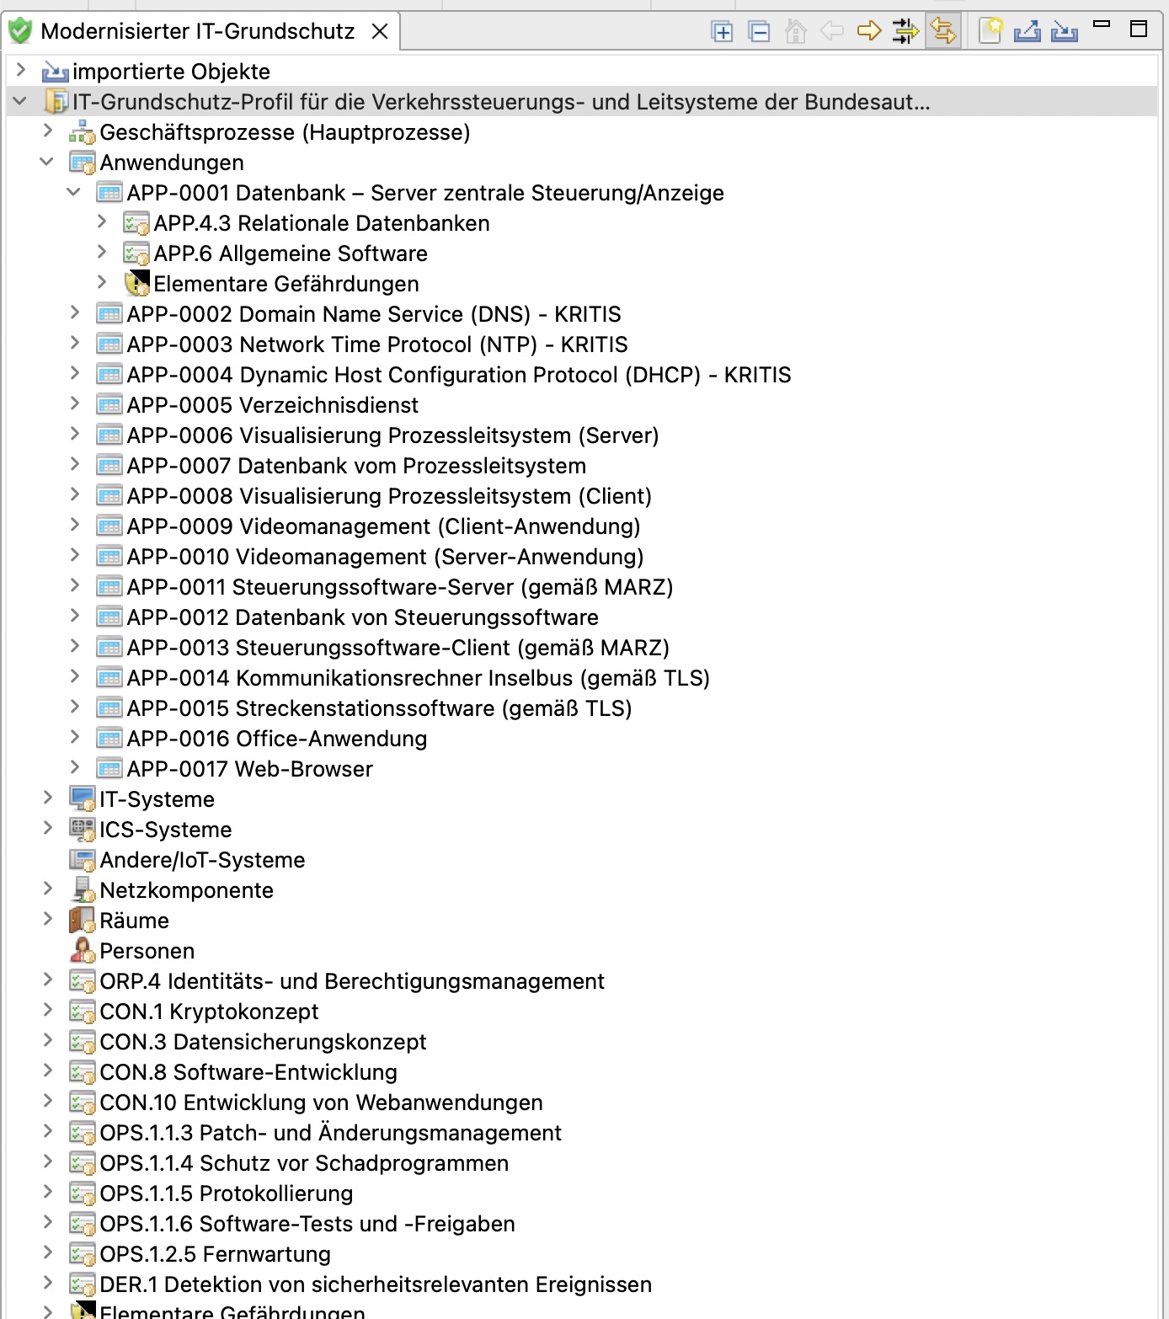
Task: Click the IT-Systeme monitor icon
Action: [x=83, y=799]
